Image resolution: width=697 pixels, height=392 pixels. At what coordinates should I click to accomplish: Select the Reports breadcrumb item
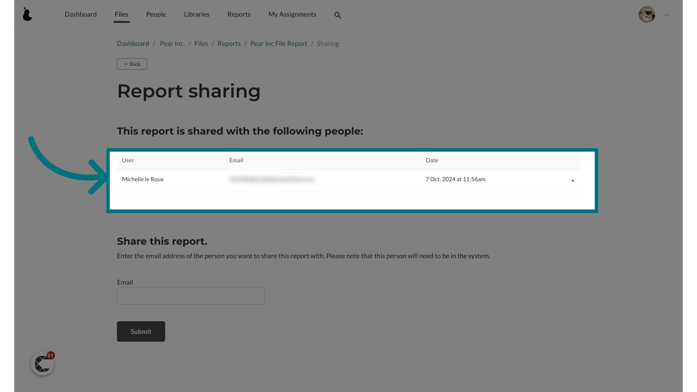229,43
